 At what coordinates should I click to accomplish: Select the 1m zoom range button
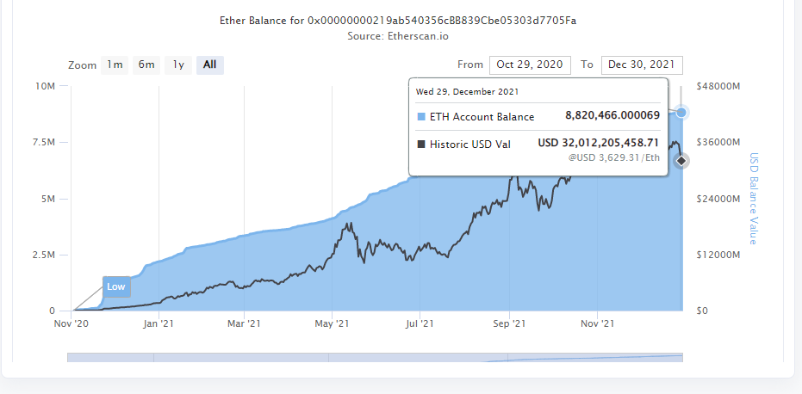pos(115,65)
